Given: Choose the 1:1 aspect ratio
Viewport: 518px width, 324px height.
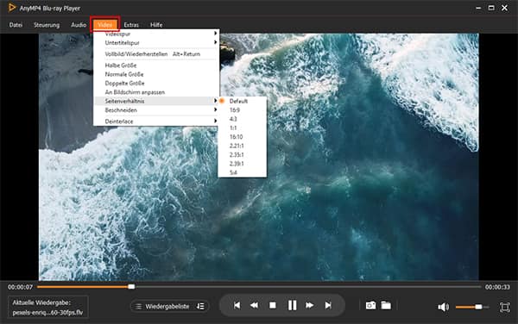Looking at the screenshot, I should coord(243,128).
